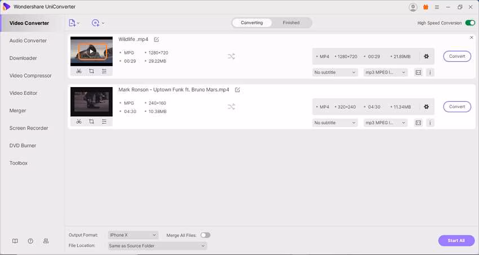Open subtitle dropdown for Uptown Funk
479x255 pixels.
(x=335, y=123)
